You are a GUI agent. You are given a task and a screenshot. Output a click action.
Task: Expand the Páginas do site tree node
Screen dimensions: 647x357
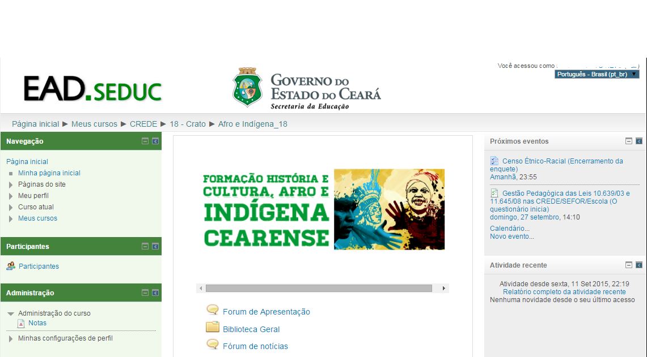tap(11, 184)
